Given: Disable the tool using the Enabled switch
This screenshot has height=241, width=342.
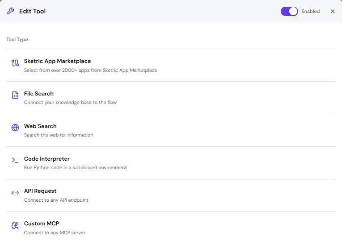Looking at the screenshot, I should [x=289, y=11].
